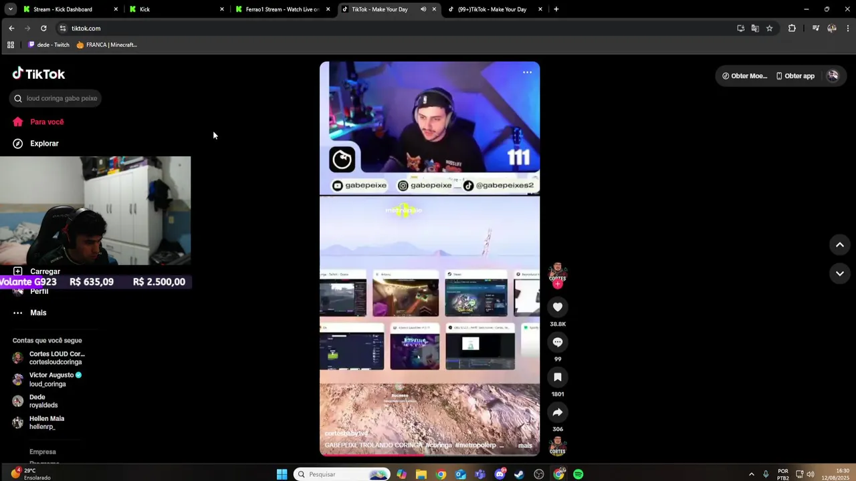This screenshot has height=481, width=856.
Task: Open Spotify from the taskbar
Action: tap(578, 474)
